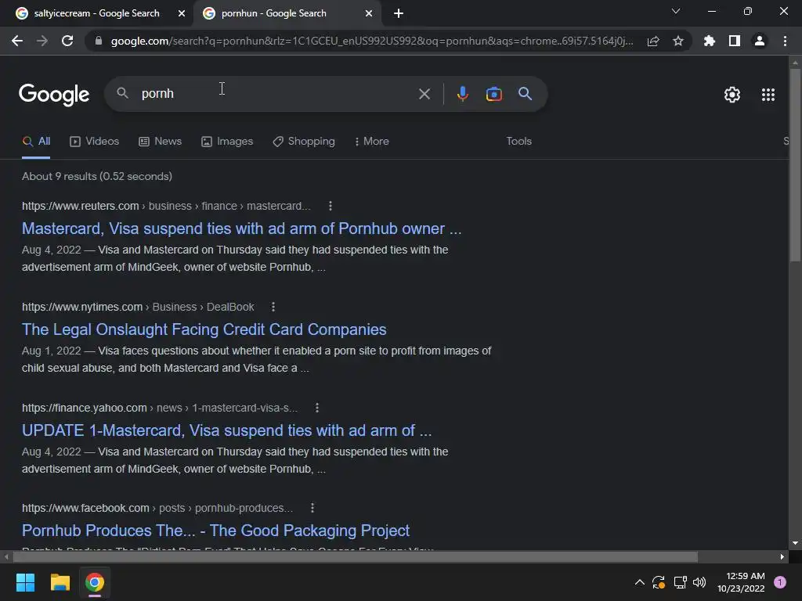Click the address bar URL
The width and height of the screenshot is (802, 601).
(371, 41)
